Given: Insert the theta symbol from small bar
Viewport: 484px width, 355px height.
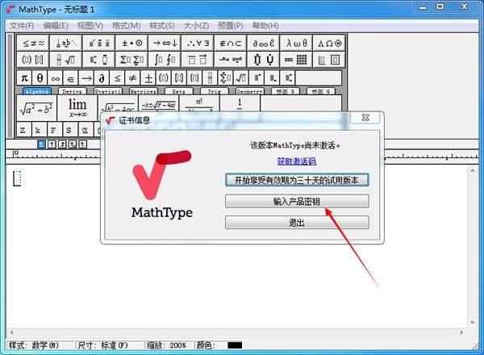Looking at the screenshot, I should point(40,78).
